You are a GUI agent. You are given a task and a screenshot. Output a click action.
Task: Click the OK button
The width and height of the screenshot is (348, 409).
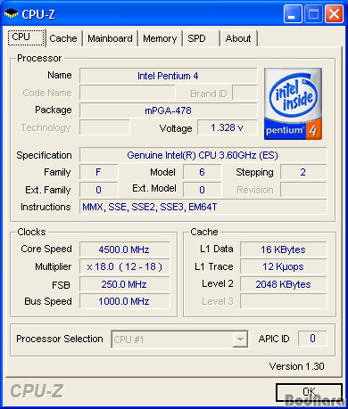pyautogui.click(x=309, y=392)
